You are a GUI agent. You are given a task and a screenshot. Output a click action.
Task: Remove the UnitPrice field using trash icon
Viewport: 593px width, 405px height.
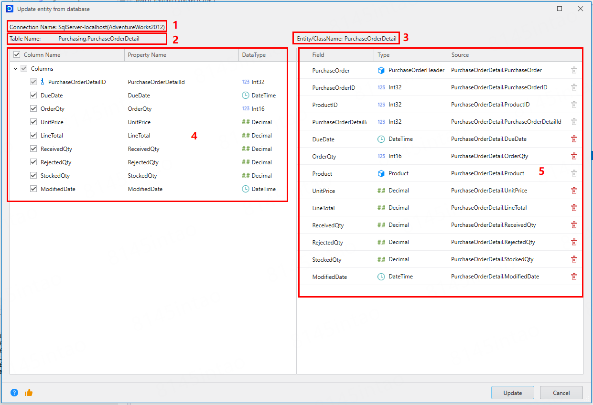click(574, 191)
